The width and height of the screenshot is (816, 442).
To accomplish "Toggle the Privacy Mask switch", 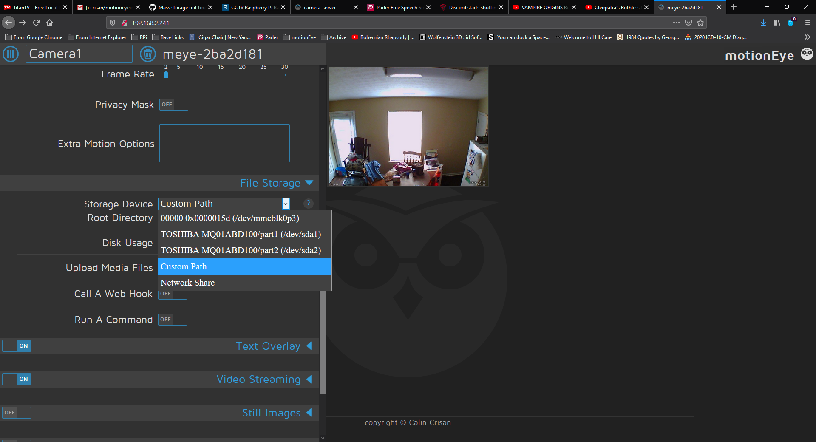I will click(x=174, y=105).
